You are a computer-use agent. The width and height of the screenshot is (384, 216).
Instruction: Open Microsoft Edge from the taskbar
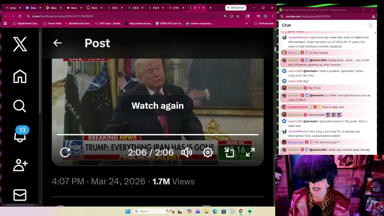point(215,211)
